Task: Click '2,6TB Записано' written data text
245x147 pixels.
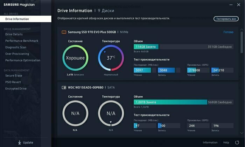Action: click(x=75, y=75)
